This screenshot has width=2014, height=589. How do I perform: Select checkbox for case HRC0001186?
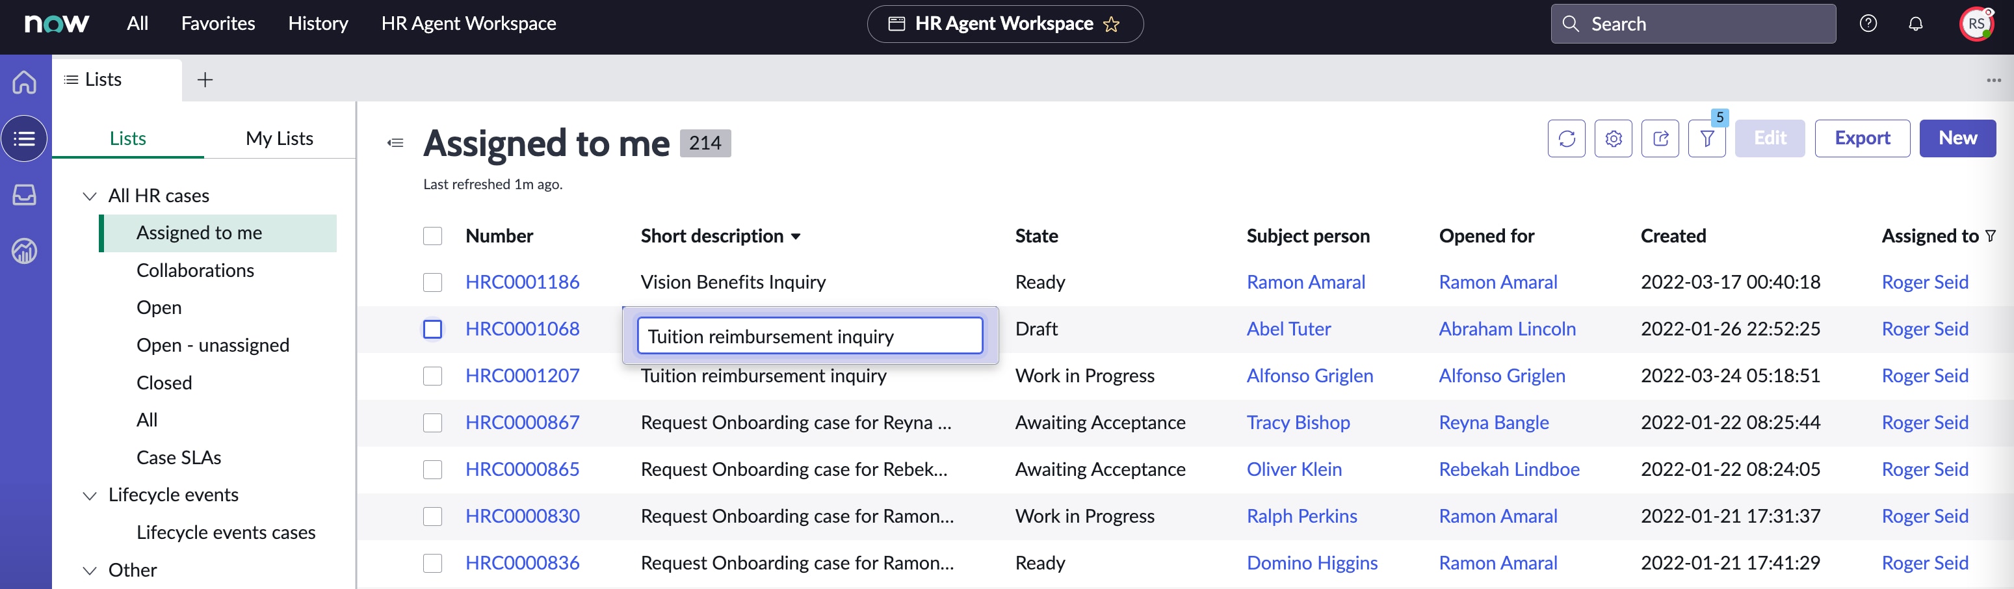[432, 282]
